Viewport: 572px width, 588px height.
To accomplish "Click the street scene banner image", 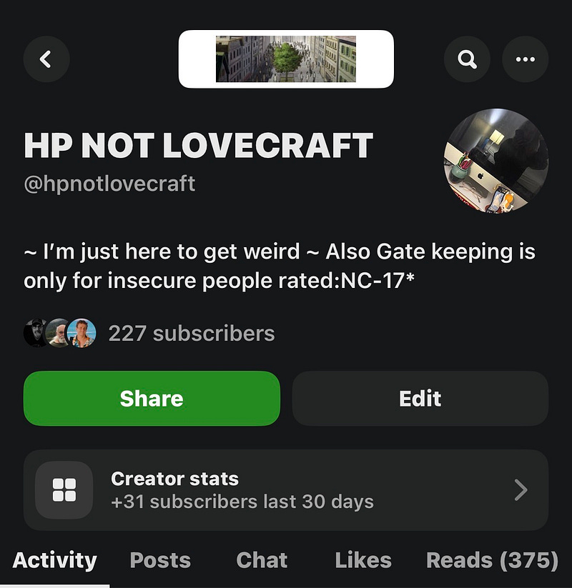I will (286, 59).
